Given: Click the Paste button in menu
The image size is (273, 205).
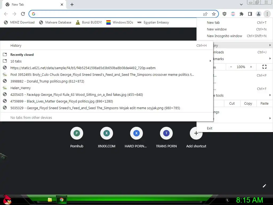Looking at the screenshot, I should click(x=264, y=103).
